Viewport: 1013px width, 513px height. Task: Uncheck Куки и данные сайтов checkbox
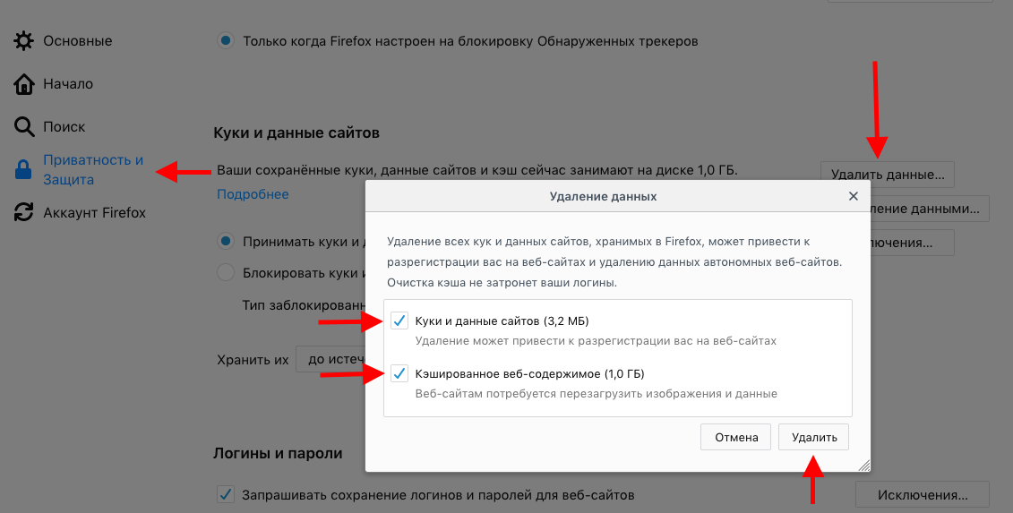click(399, 321)
